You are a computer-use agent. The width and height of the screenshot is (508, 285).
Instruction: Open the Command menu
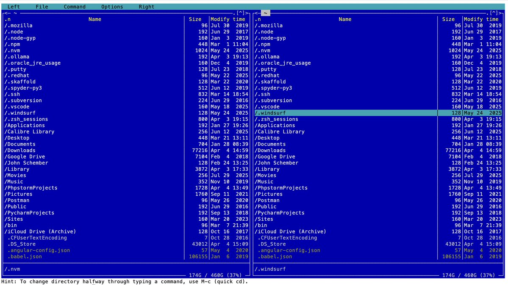point(75,6)
